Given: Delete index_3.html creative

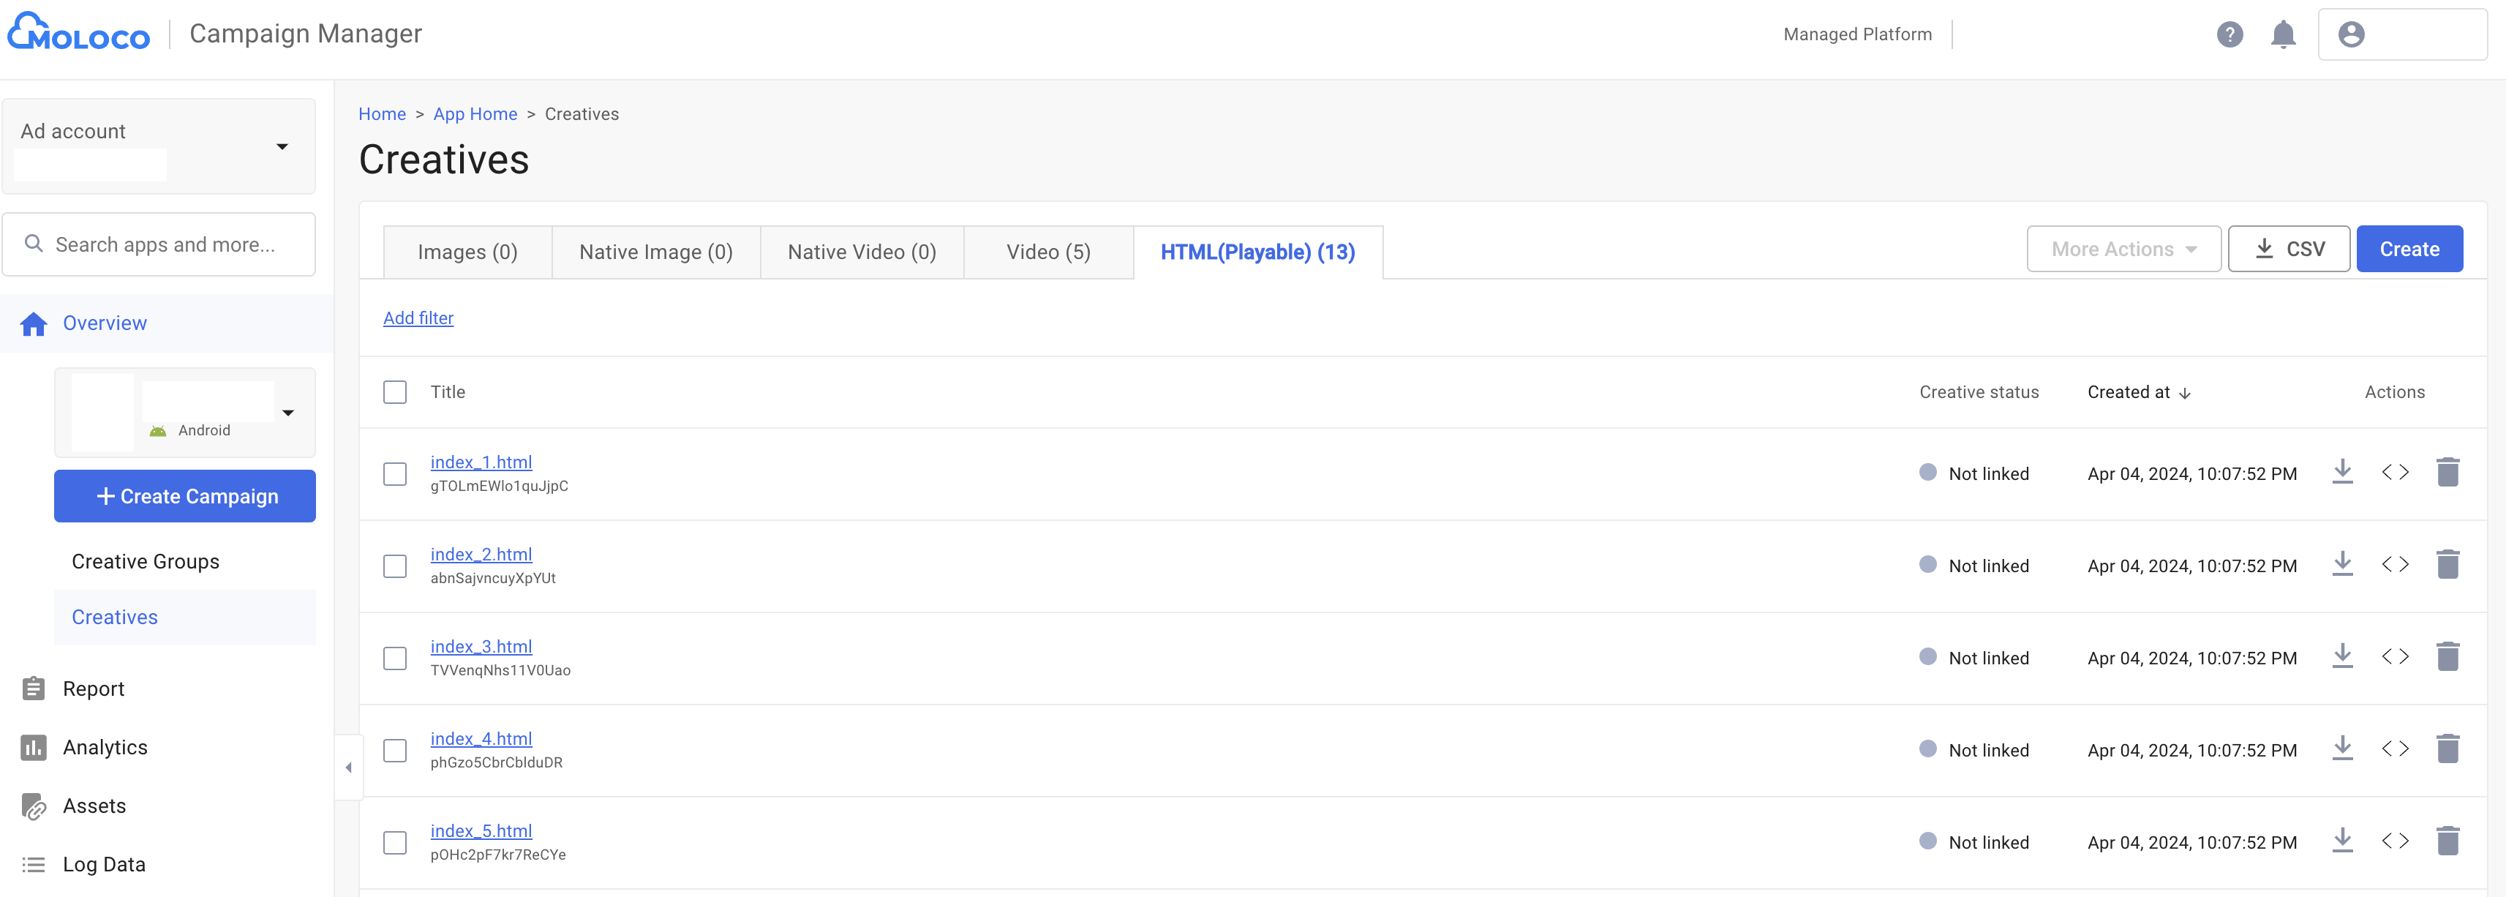Looking at the screenshot, I should click(x=2447, y=657).
